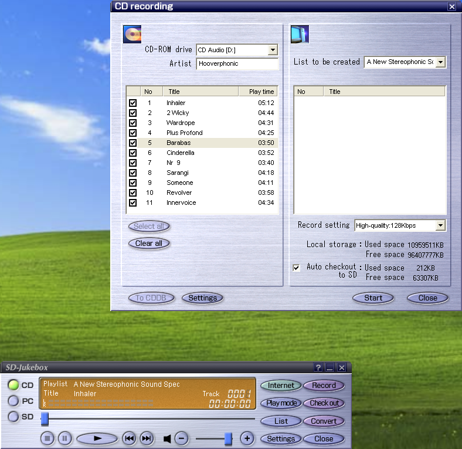
Task: Uncheck track 1 Inhaler checkbox
Action: [133, 103]
